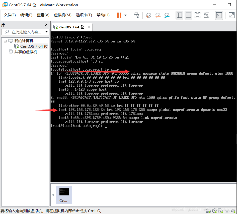This screenshot has height=214, width=237.
Task: Click the 'link/ether 00:0c:29:49:68:de' line
Action: 109,105
